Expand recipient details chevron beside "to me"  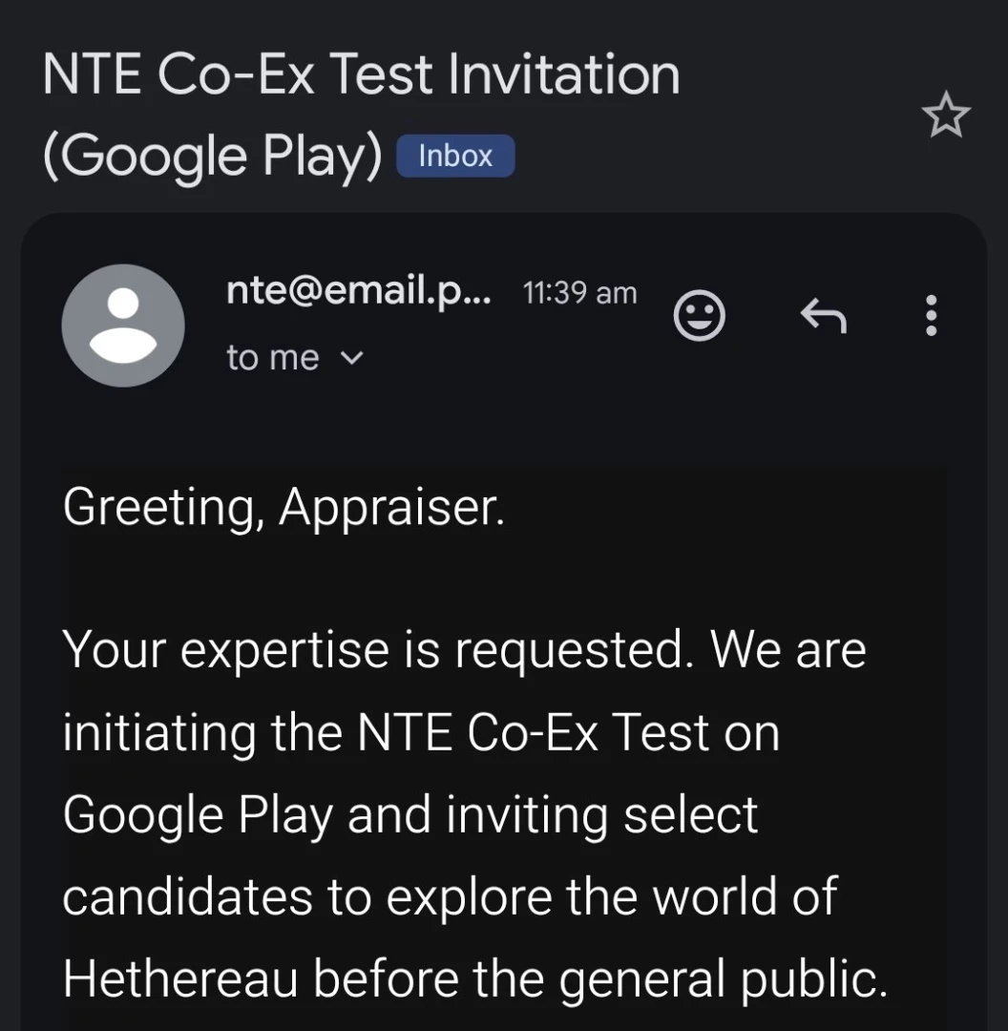pyautogui.click(x=352, y=359)
